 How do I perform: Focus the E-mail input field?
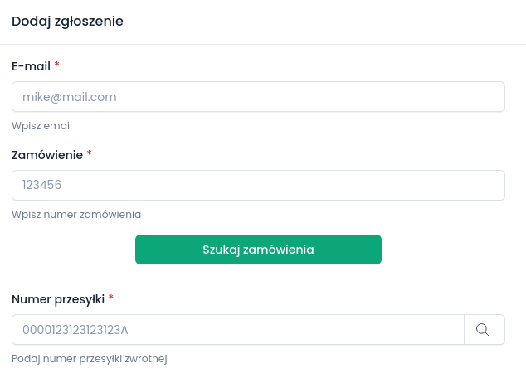pos(258,97)
